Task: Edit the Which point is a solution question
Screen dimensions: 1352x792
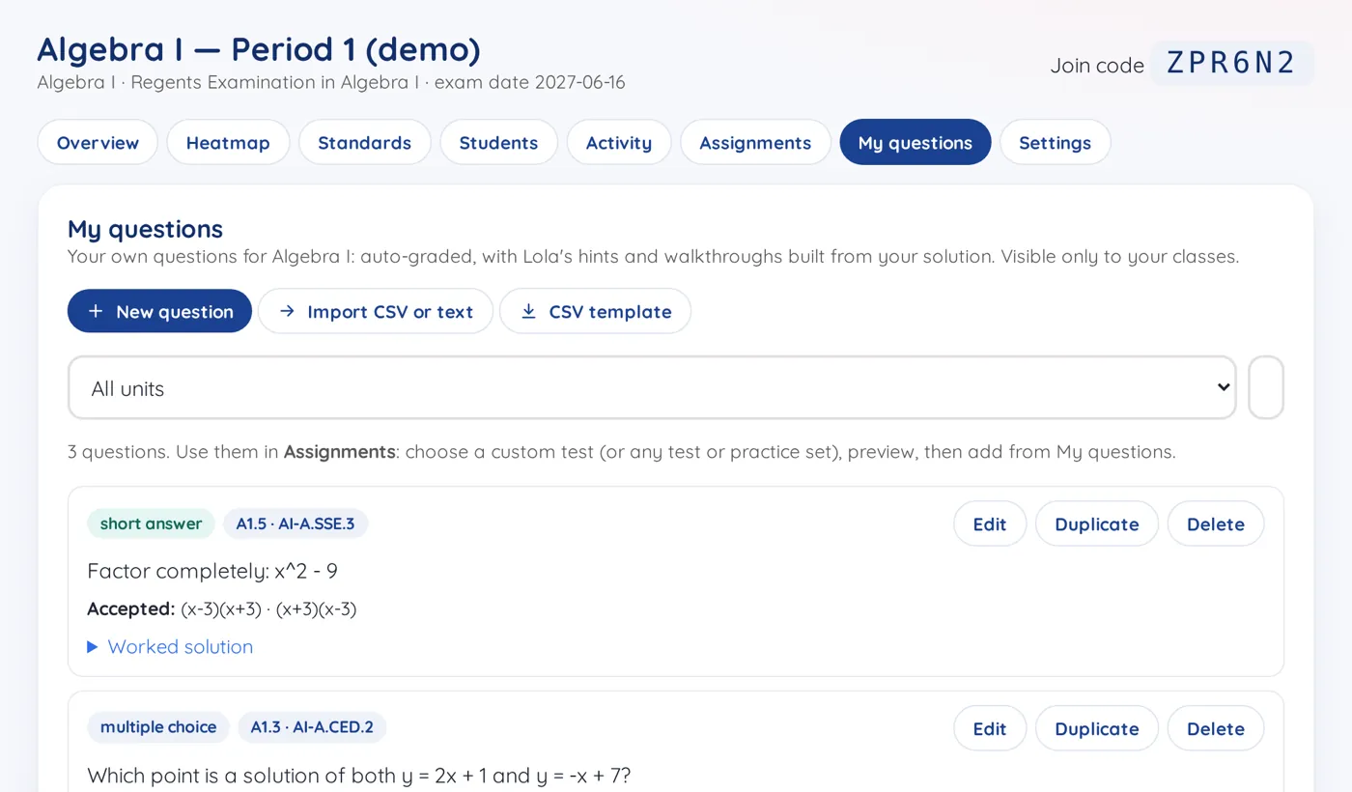Action: [x=990, y=728]
